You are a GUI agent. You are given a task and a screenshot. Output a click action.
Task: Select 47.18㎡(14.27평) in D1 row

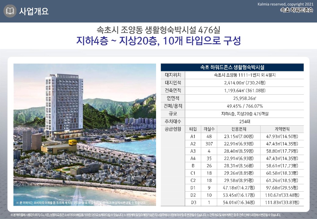point(239,188)
